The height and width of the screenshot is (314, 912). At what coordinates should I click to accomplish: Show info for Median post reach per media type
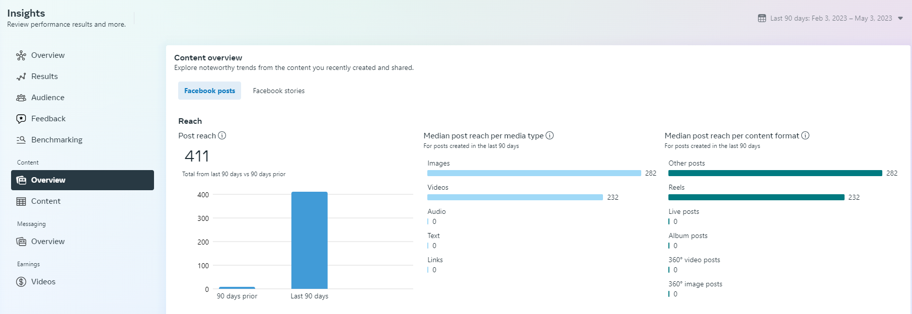click(x=550, y=135)
